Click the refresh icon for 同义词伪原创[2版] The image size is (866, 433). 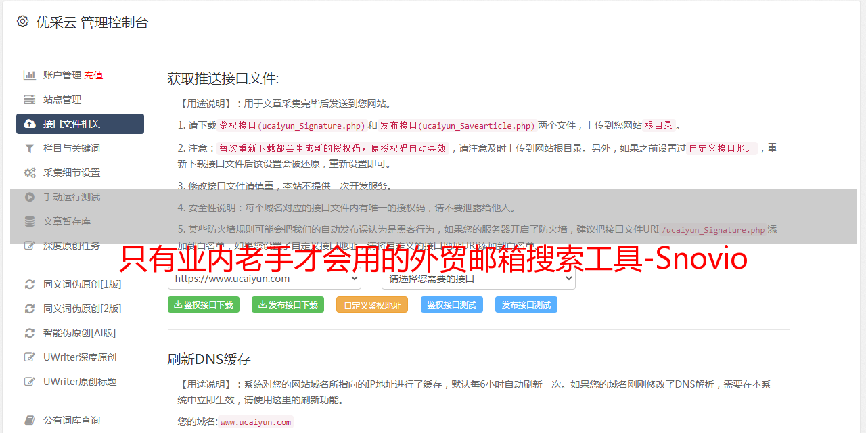tap(30, 309)
